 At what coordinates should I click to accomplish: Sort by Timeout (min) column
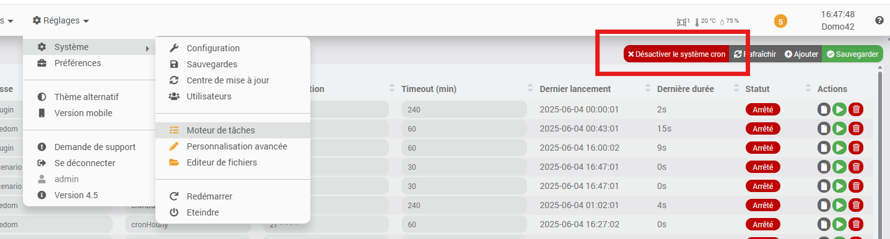tap(429, 89)
